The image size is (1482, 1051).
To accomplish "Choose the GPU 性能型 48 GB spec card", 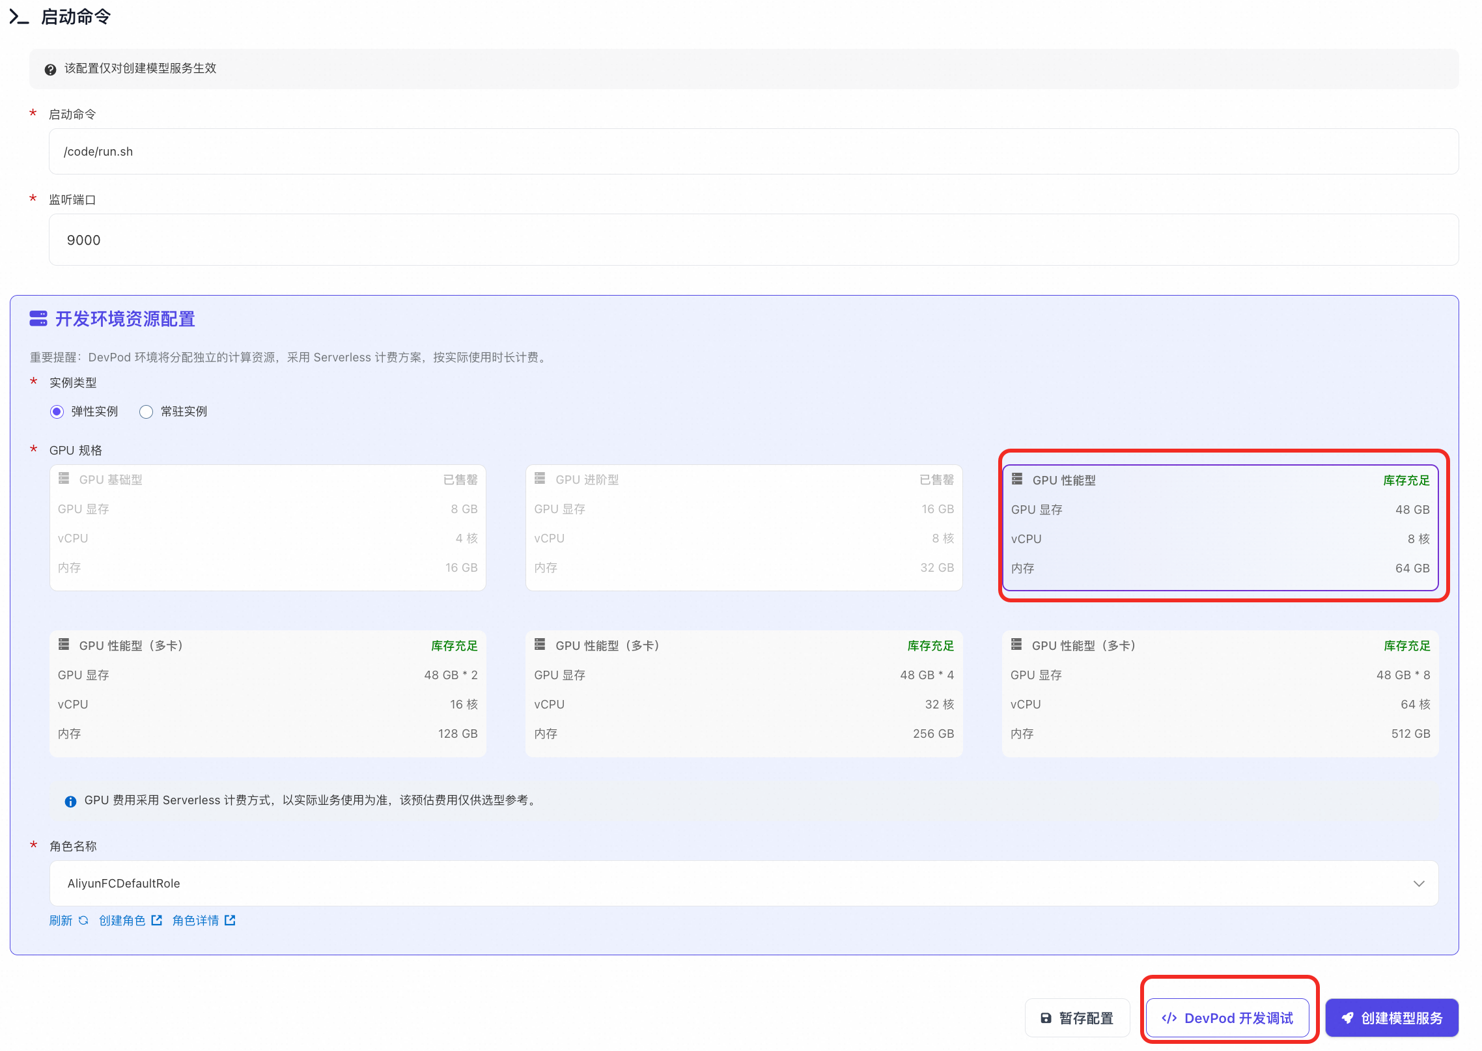I will (1220, 527).
